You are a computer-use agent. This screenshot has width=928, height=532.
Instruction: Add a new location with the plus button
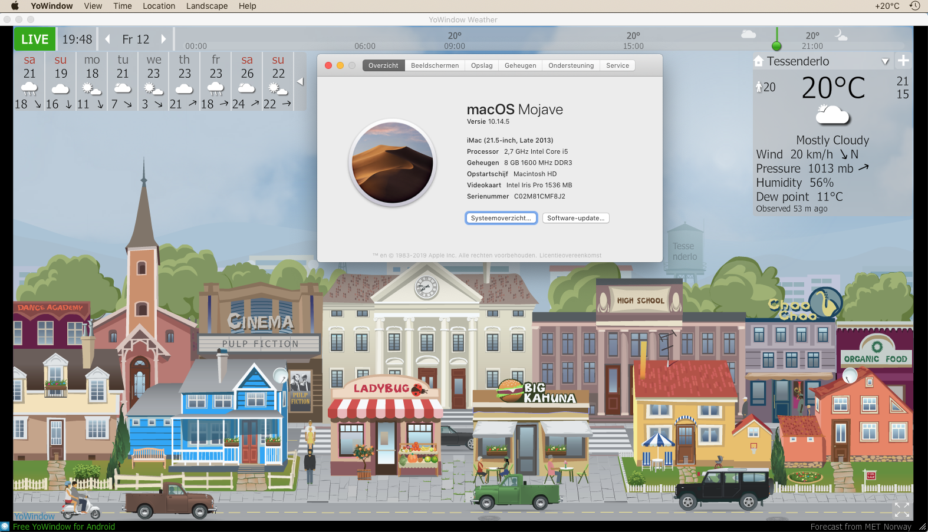[903, 61]
